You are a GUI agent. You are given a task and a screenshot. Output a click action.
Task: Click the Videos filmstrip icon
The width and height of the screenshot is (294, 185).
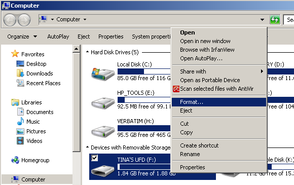point(20,141)
